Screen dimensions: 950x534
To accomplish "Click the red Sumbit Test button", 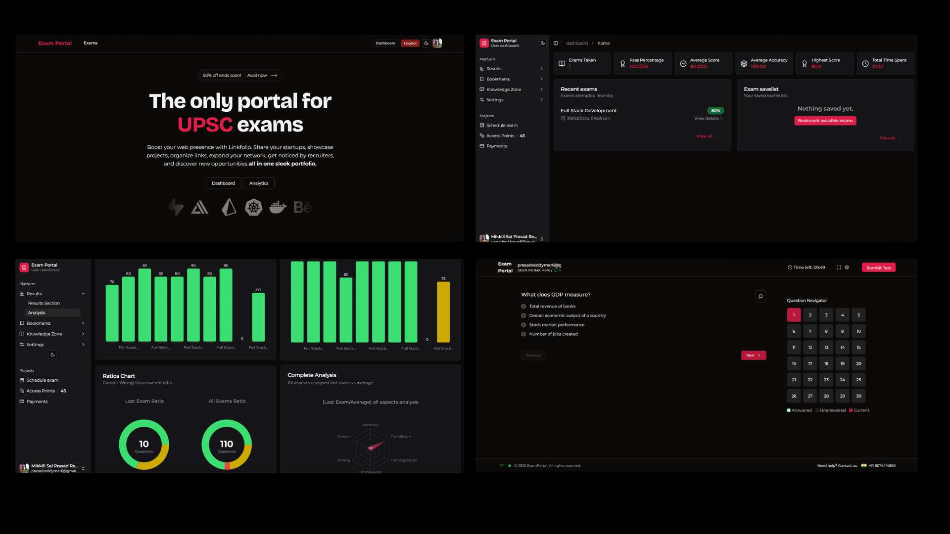I will coord(878,267).
